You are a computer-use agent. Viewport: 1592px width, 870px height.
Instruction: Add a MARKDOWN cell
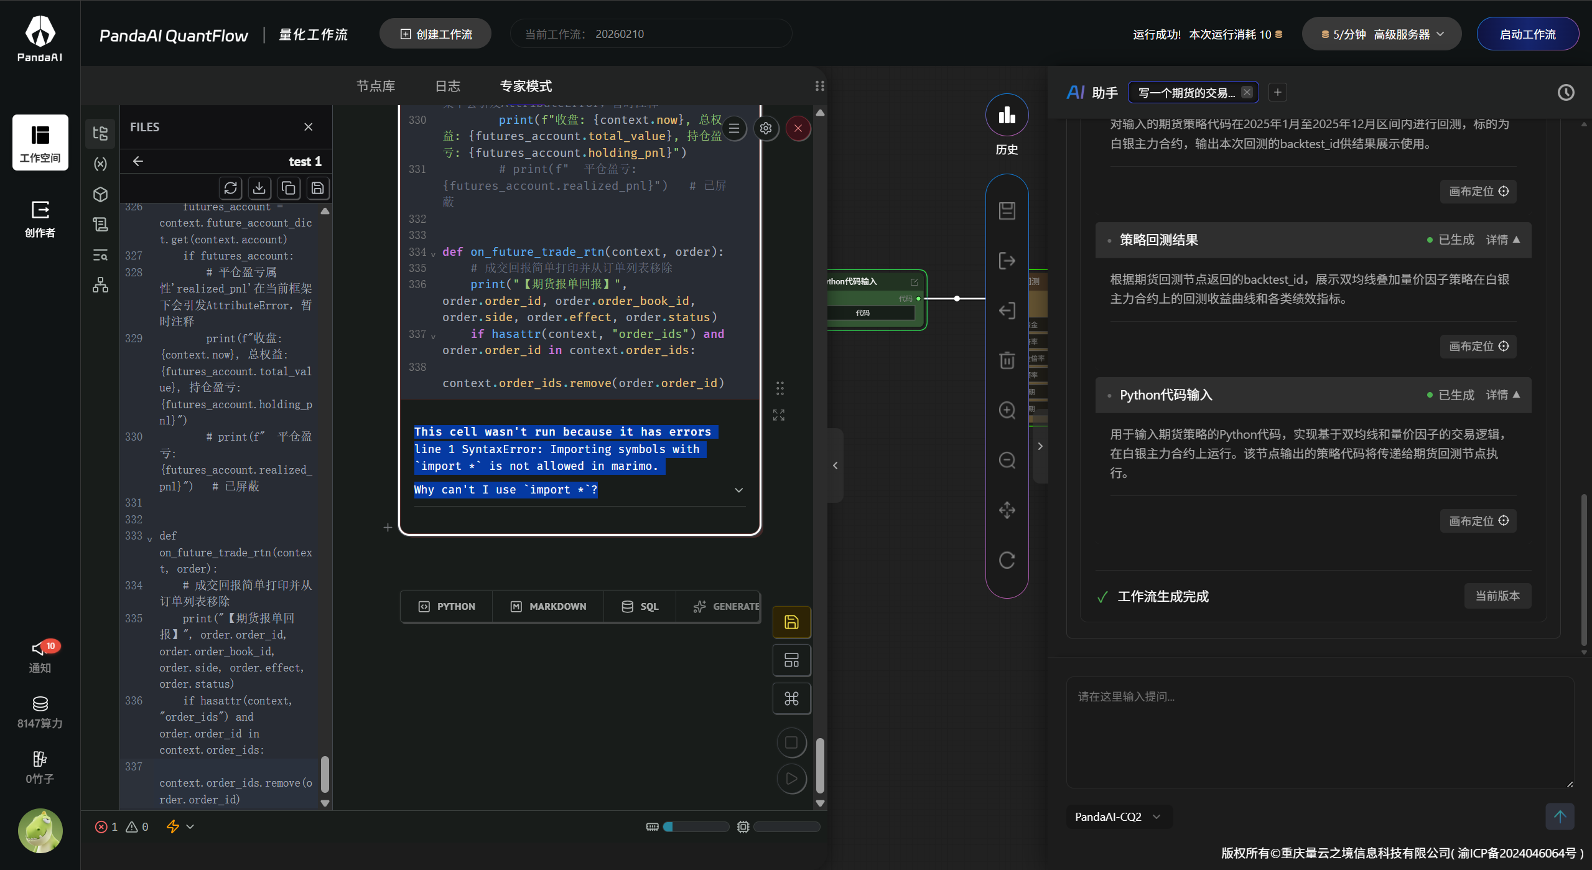(x=548, y=607)
